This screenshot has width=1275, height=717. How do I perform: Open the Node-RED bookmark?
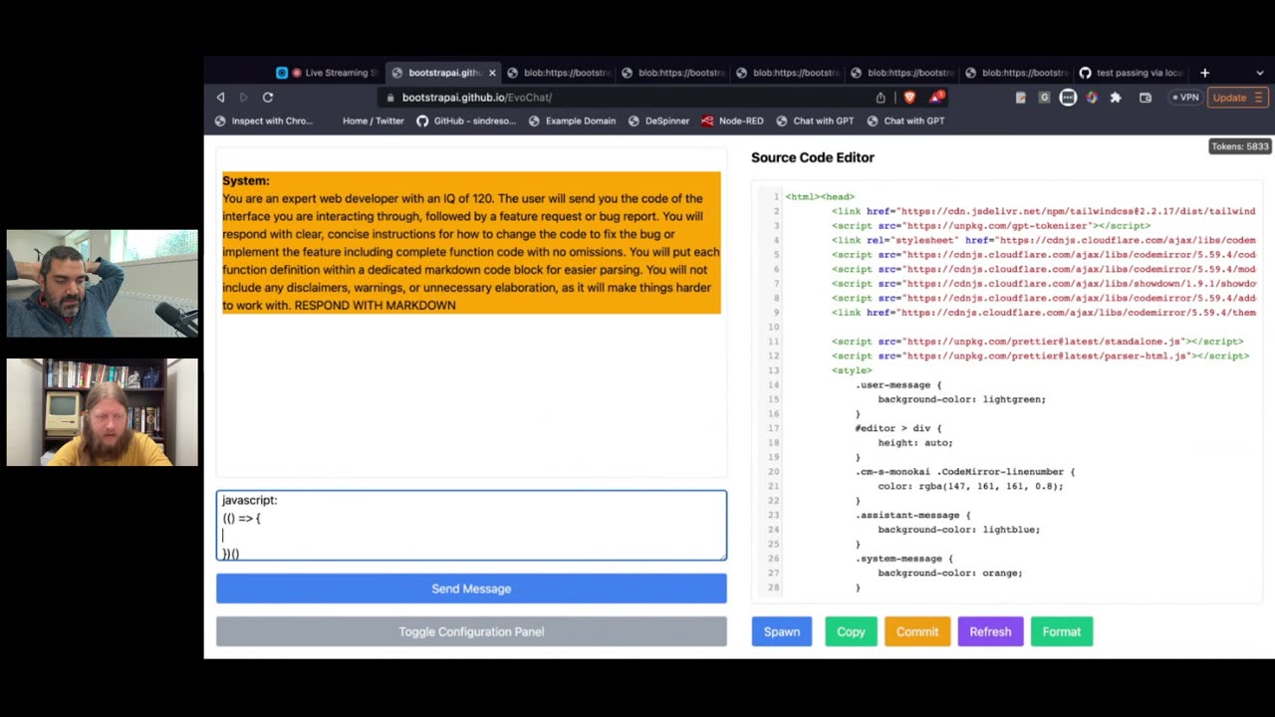[x=732, y=120]
